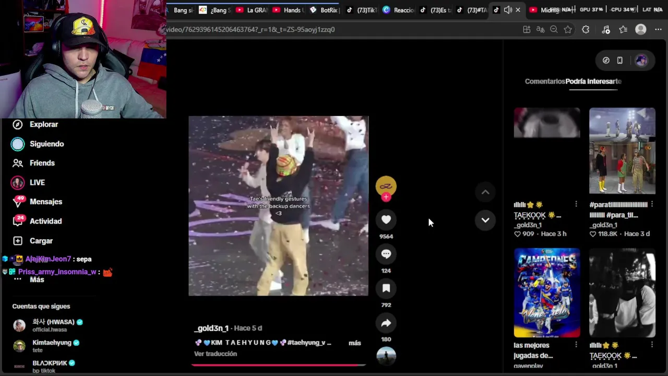Open the browser media control music icon

tap(605, 30)
